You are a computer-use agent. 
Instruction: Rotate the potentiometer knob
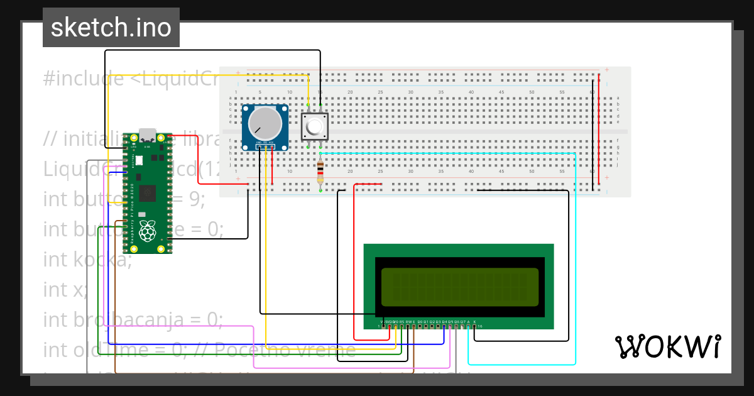[266, 124]
